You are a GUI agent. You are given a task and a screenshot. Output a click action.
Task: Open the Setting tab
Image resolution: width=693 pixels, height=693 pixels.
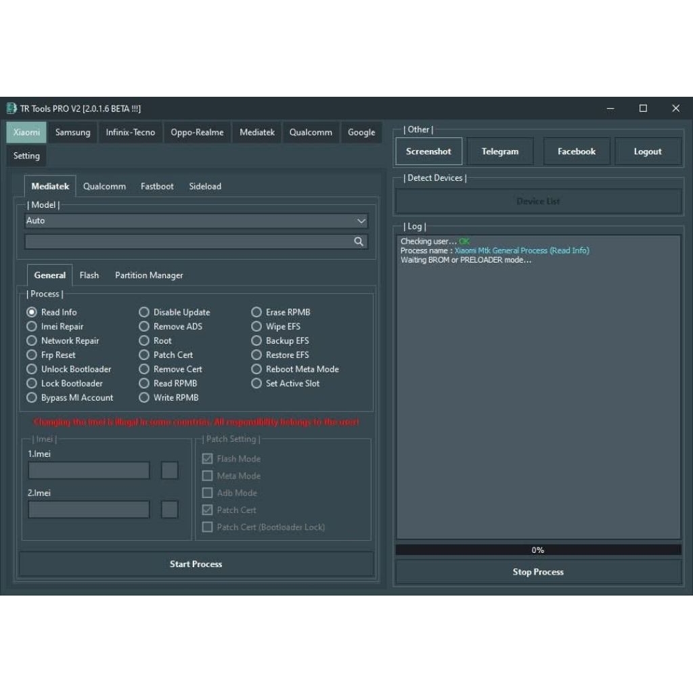[26, 156]
